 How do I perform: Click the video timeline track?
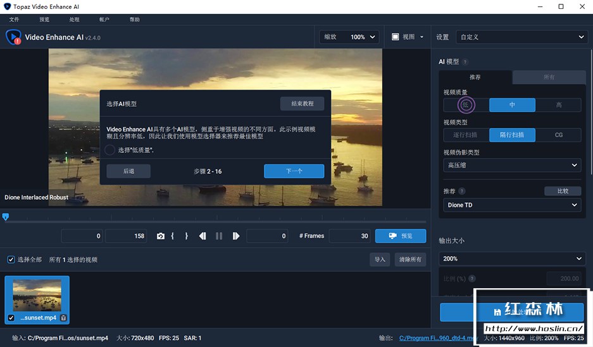coord(216,222)
